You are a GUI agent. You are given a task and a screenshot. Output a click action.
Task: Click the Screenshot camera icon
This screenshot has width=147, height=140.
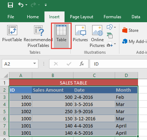coord(110,44)
